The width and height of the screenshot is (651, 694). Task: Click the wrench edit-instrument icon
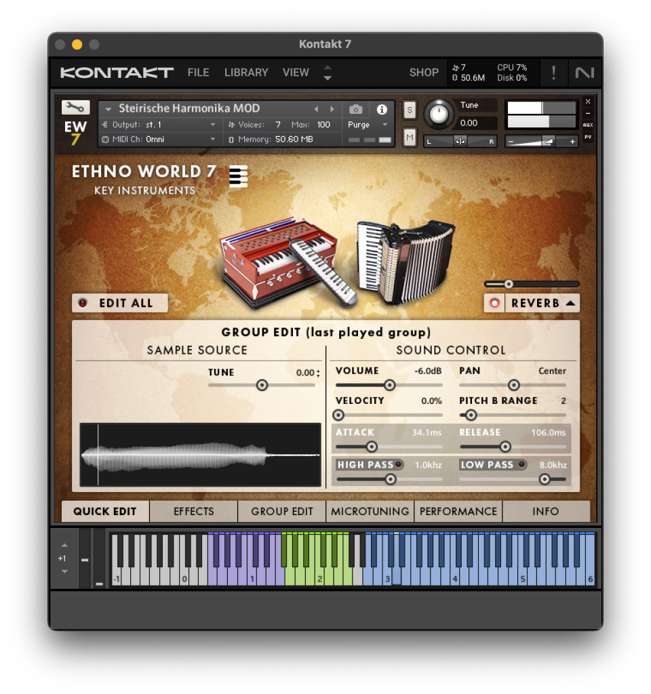coord(75,107)
